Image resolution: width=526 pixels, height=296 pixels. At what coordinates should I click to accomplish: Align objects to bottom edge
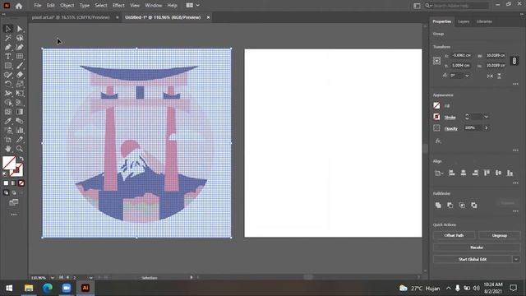(x=510, y=173)
